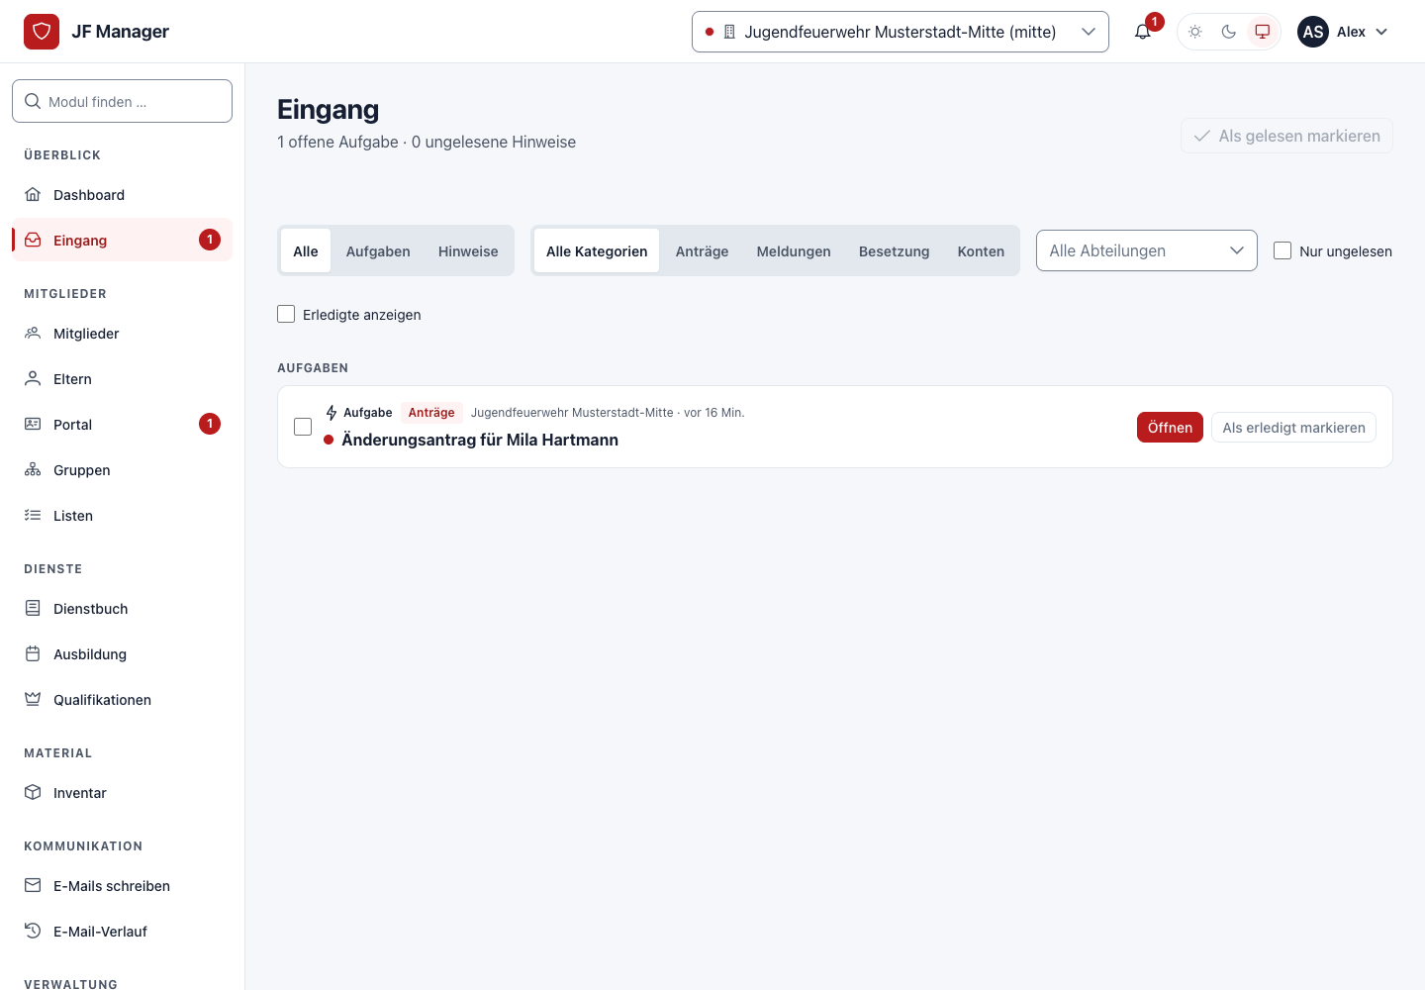Open Inventar sidebar entry

123,793
